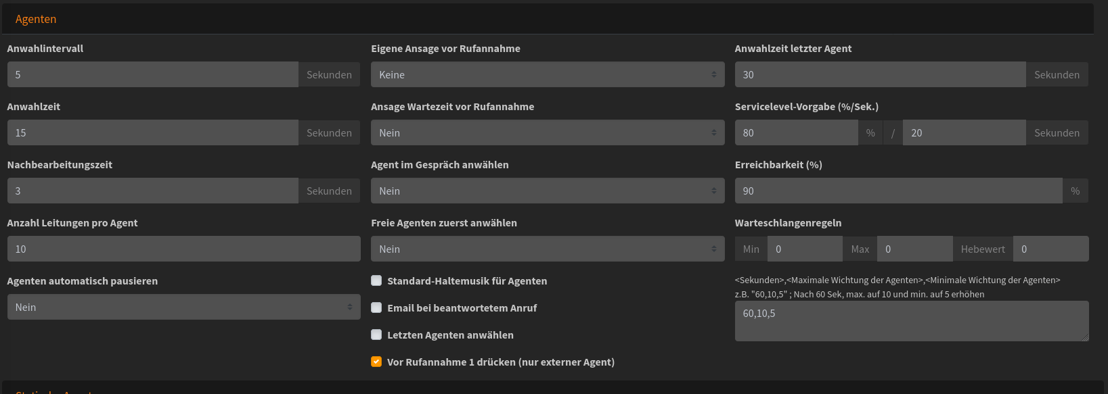Focus the Anwahlzeit seconds field
This screenshot has height=394, width=1108.
pyautogui.click(x=152, y=132)
